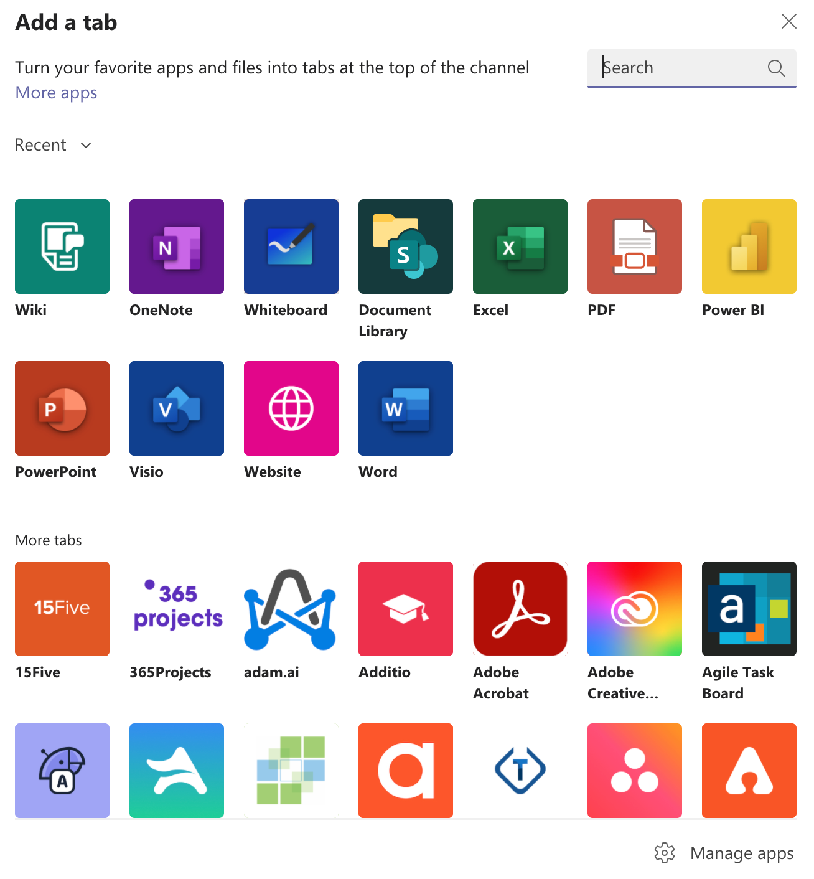Choose the Whiteboard app
Viewport: 814px width, 879px height.
291,247
